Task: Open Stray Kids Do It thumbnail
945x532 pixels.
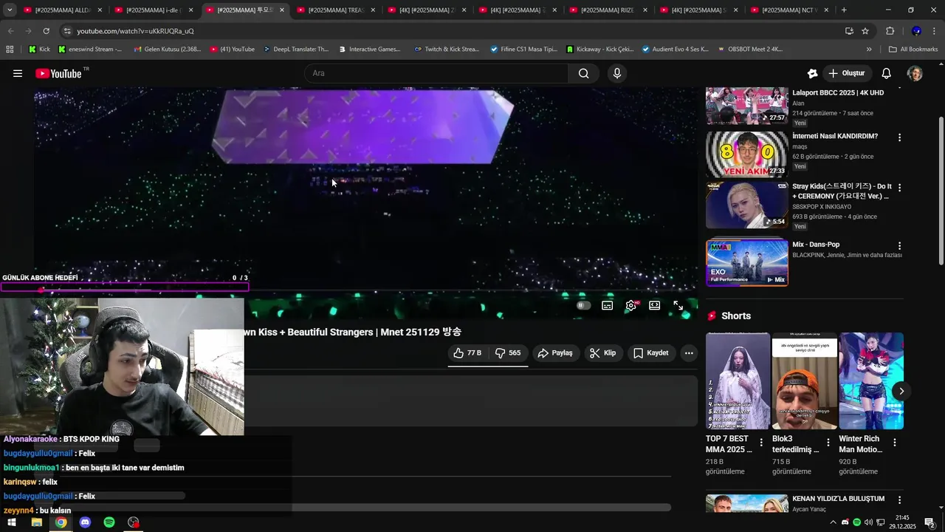Action: coord(746,205)
